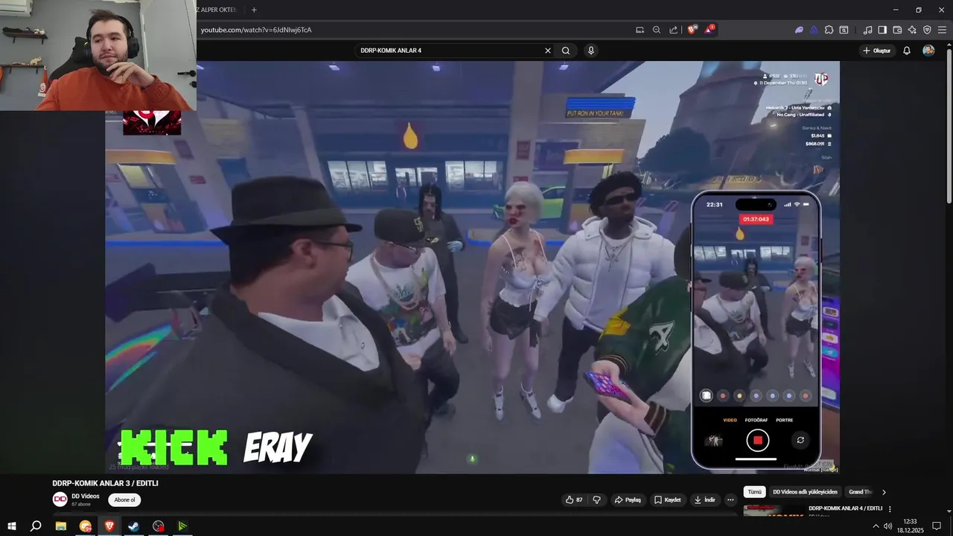Click the Paylaş share button
The image size is (953, 536).
[628, 500]
